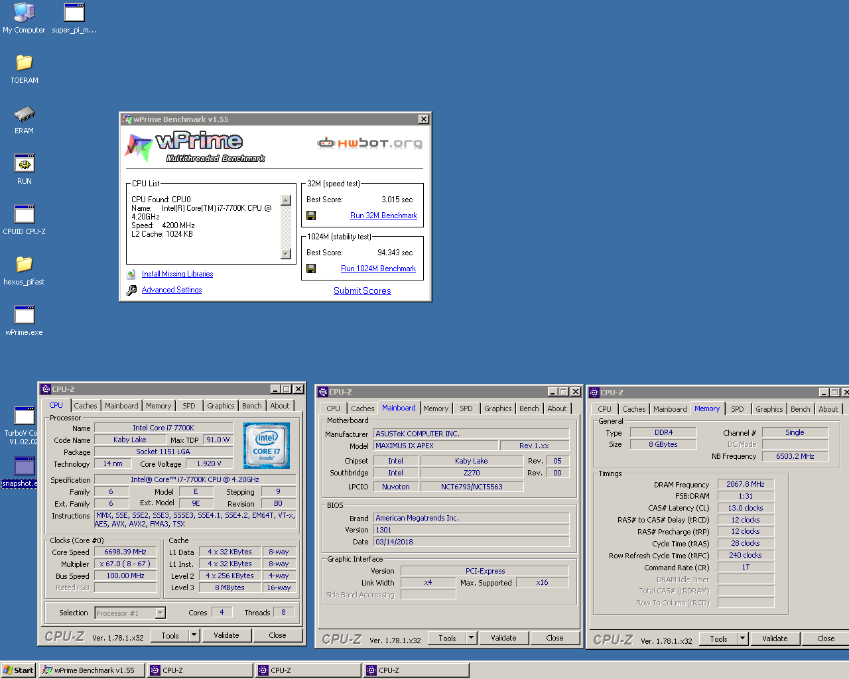Viewport: 849px width, 679px height.
Task: Click the Multiplier x 67.0 field
Action: [x=125, y=564]
